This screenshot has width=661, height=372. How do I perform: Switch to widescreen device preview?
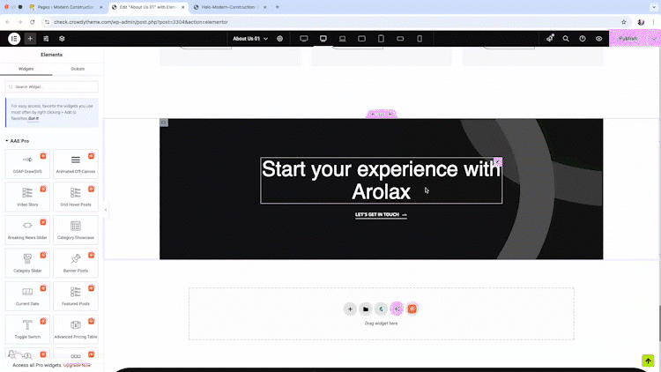(303, 39)
